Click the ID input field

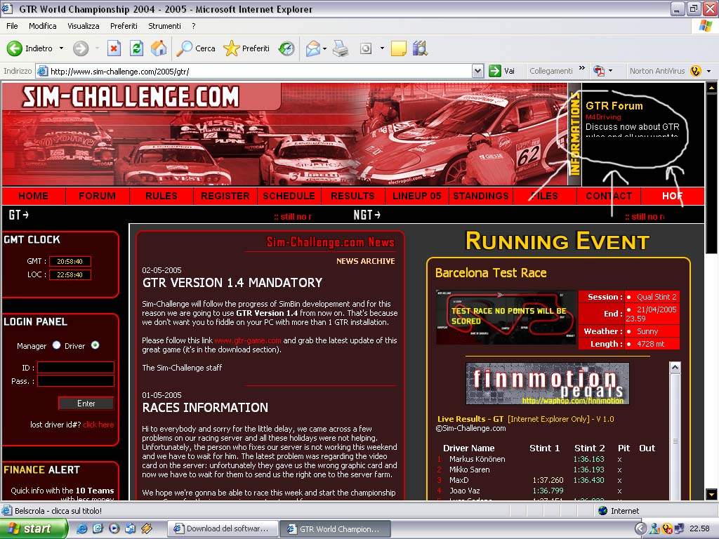pos(75,367)
